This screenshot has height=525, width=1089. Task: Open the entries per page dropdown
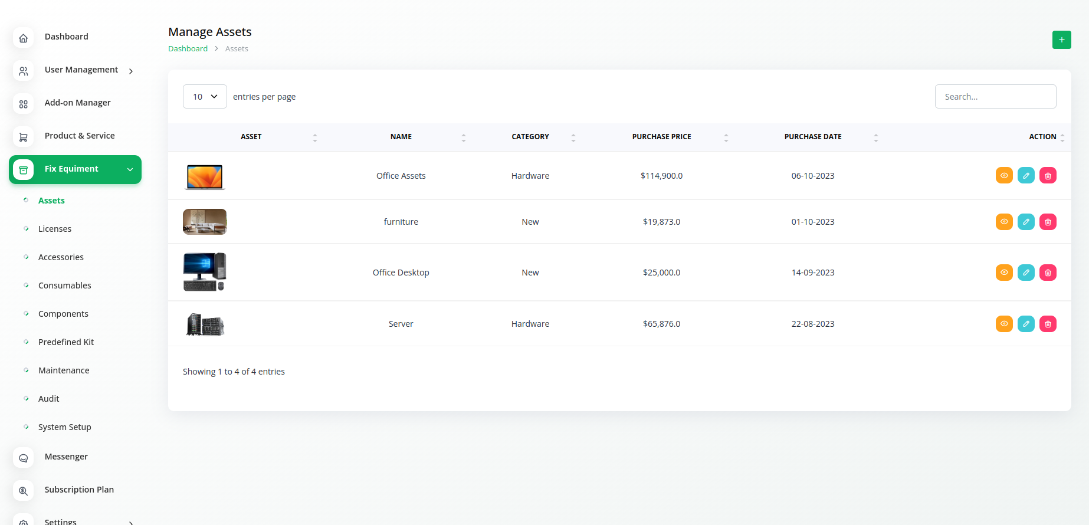coord(205,97)
